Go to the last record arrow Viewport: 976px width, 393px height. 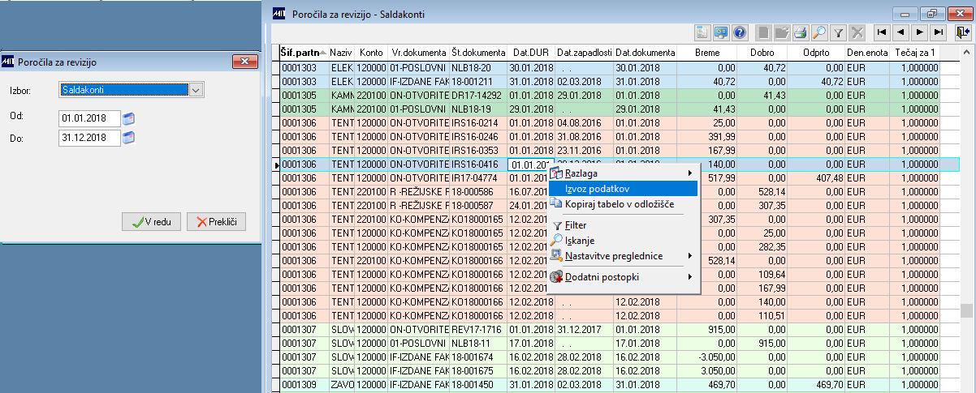click(939, 32)
